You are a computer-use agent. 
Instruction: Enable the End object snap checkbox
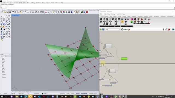tap(1, 58)
